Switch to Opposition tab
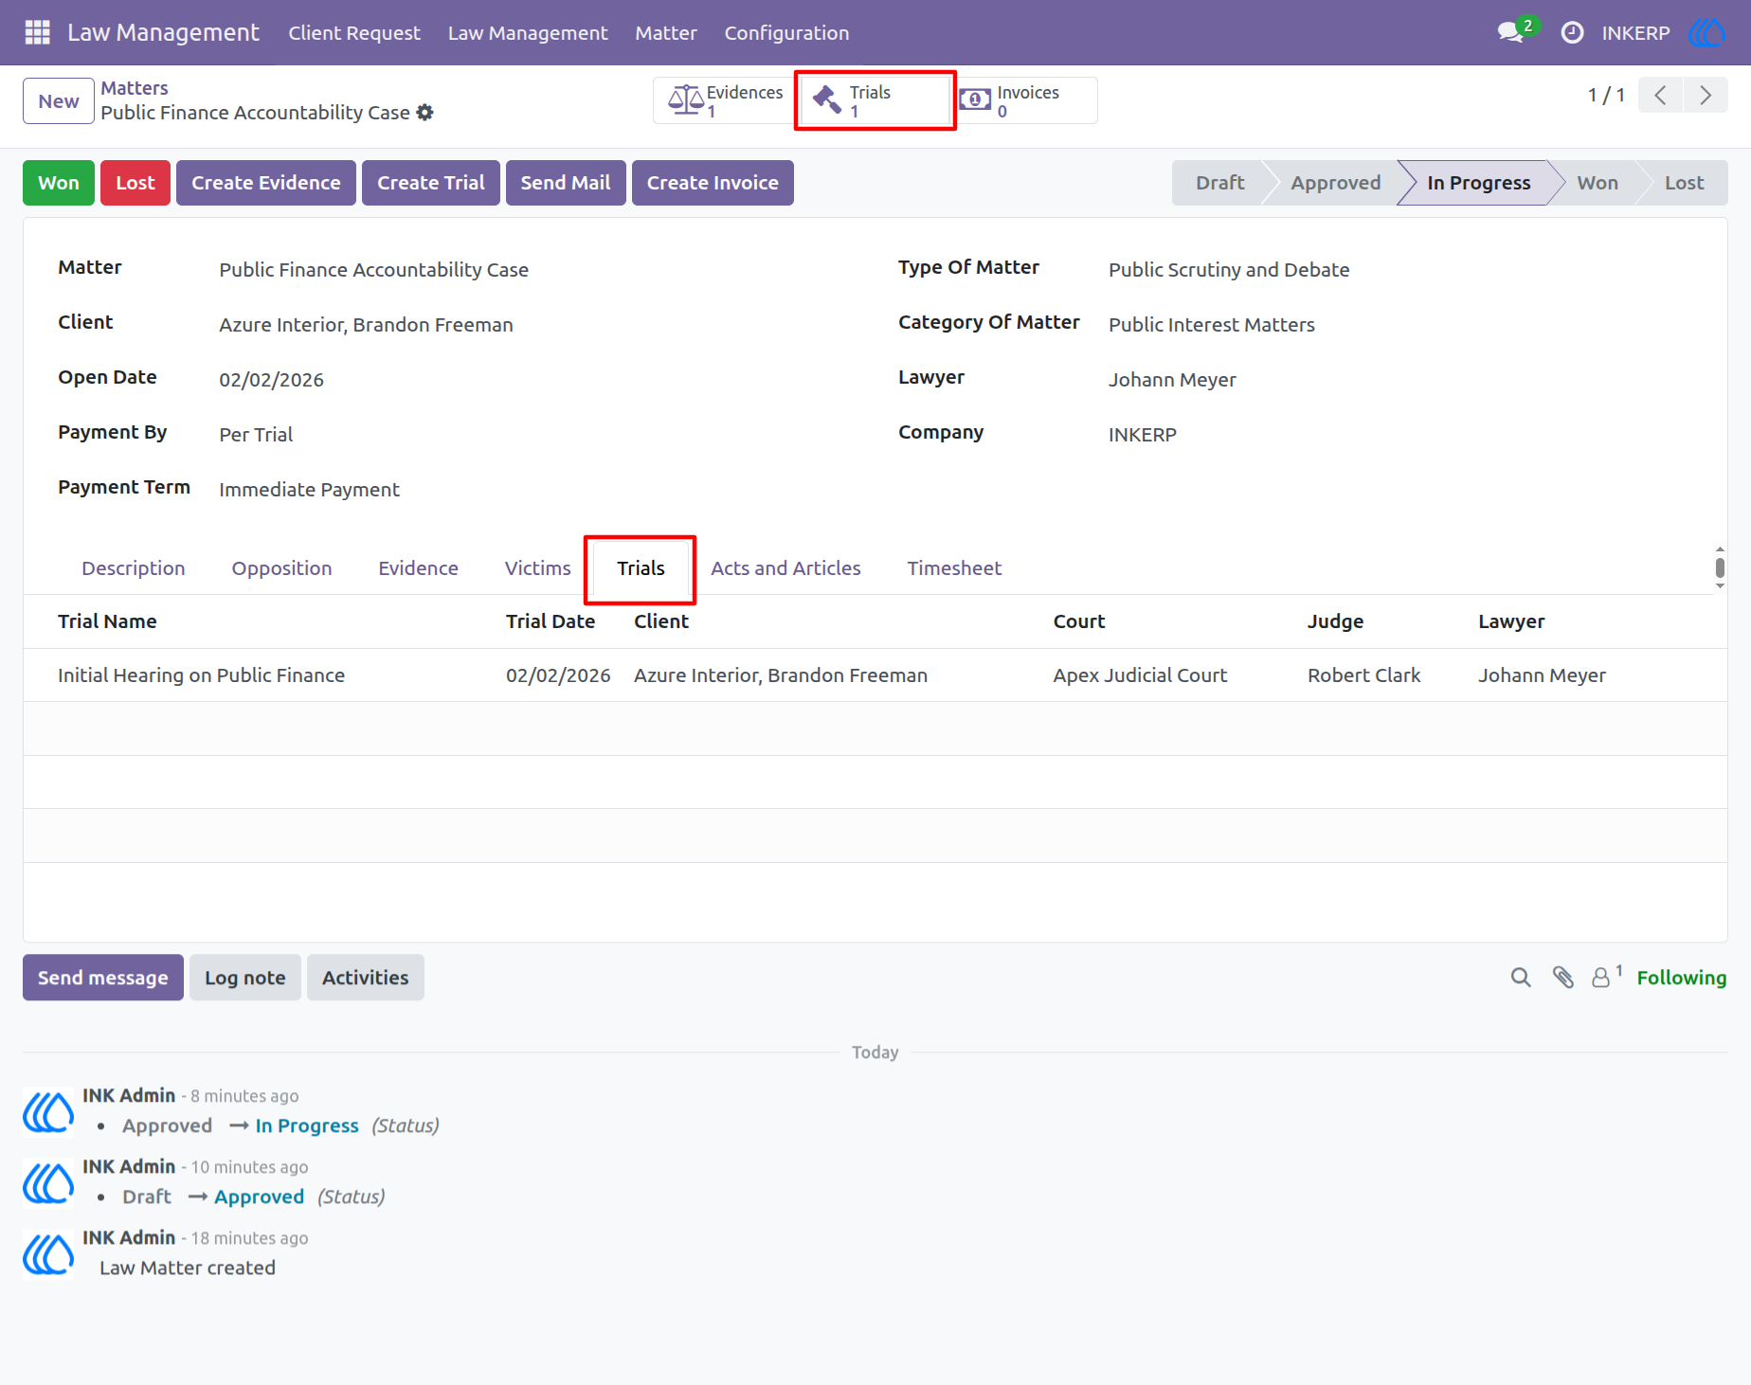The width and height of the screenshot is (1751, 1385). click(281, 568)
